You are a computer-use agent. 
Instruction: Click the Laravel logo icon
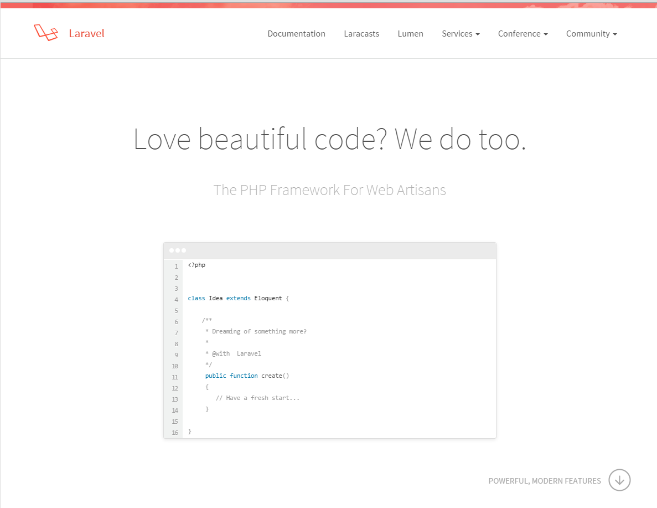click(46, 32)
